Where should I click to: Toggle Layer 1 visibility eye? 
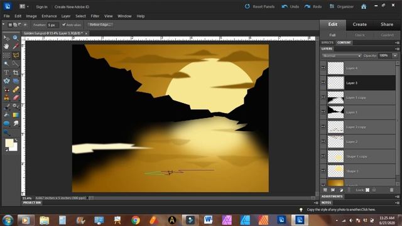coord(323,112)
